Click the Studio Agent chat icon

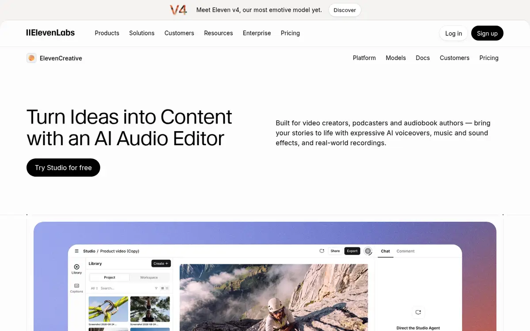[418, 312]
